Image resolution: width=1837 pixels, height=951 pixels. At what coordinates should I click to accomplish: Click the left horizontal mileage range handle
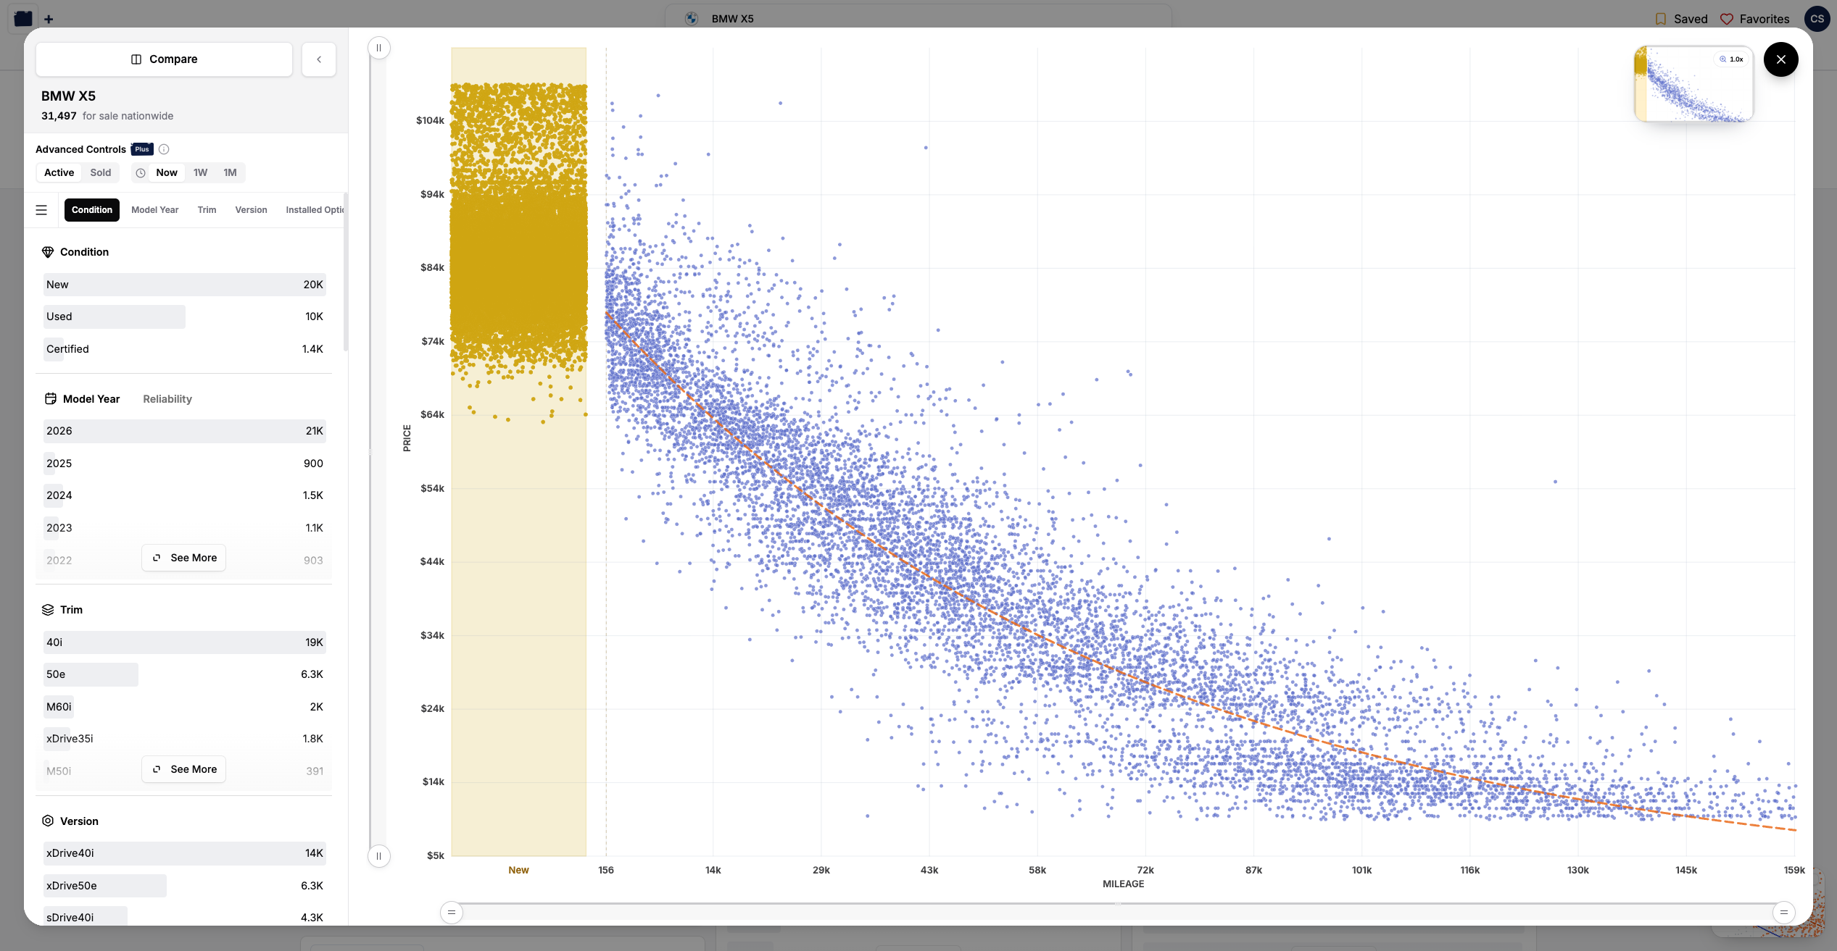pyautogui.click(x=451, y=912)
